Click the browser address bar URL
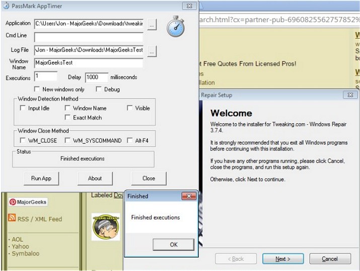 pos(279,20)
